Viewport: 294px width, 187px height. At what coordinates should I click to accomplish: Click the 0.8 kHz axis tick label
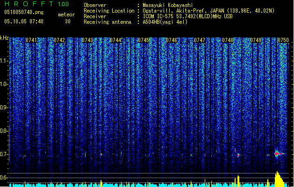point(4,131)
